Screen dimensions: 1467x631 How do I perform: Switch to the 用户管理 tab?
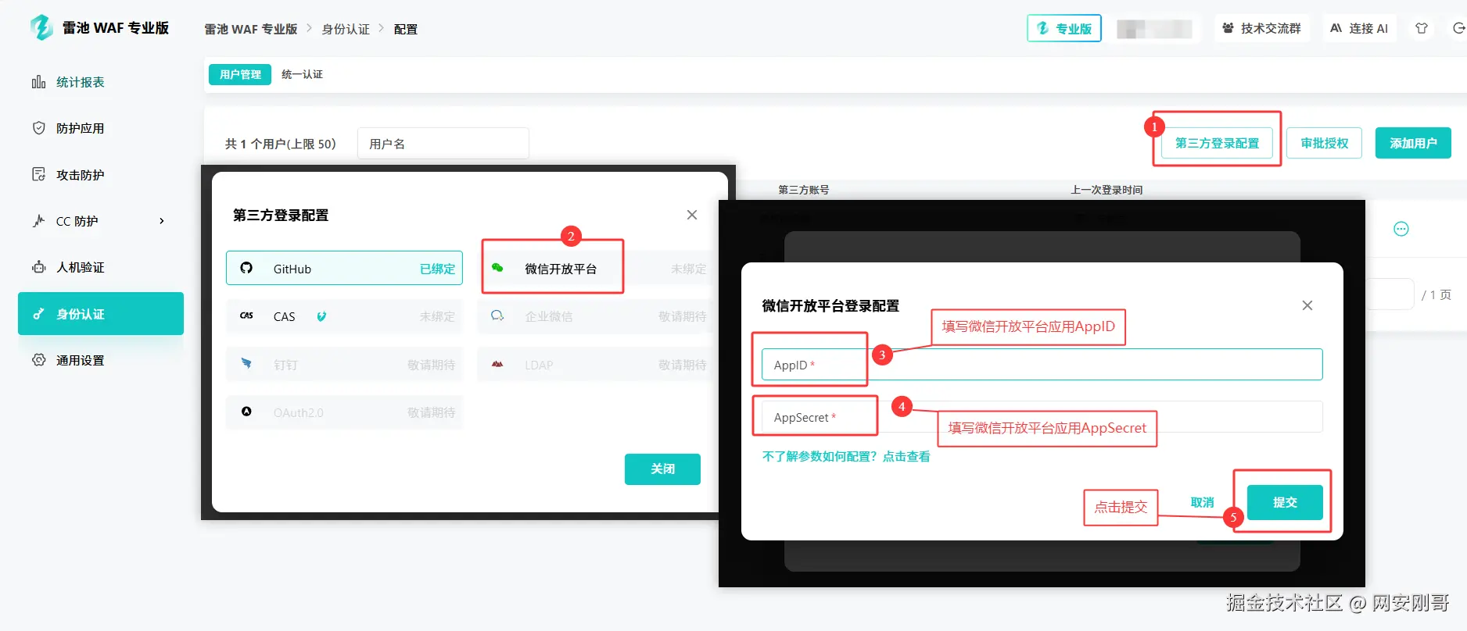click(240, 74)
